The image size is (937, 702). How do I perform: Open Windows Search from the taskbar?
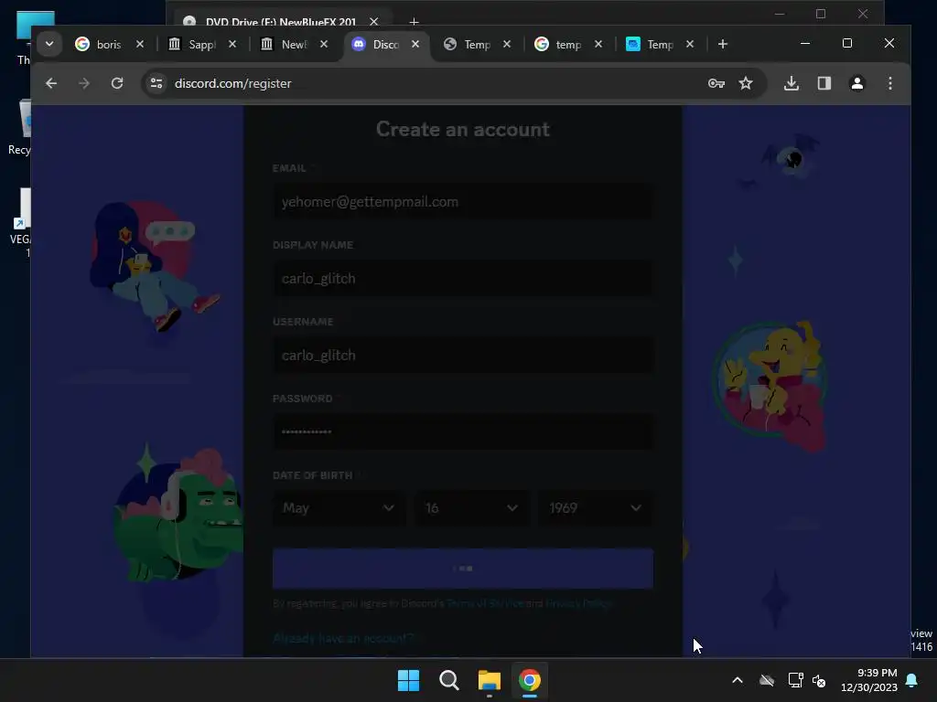[448, 680]
